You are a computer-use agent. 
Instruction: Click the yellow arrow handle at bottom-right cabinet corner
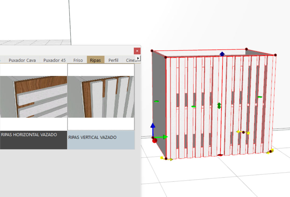point(270,152)
